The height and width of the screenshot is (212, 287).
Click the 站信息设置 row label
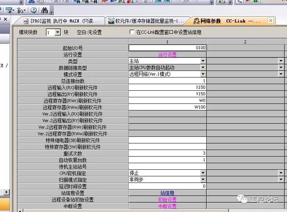pyautogui.click(x=73, y=193)
